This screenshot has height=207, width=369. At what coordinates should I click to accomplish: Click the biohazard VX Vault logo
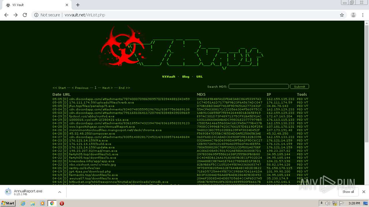(123, 46)
